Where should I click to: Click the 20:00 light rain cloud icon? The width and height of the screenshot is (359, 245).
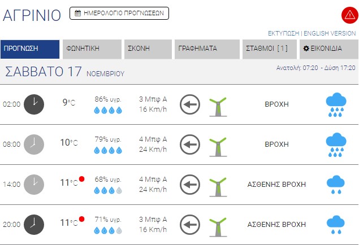coord(336,224)
